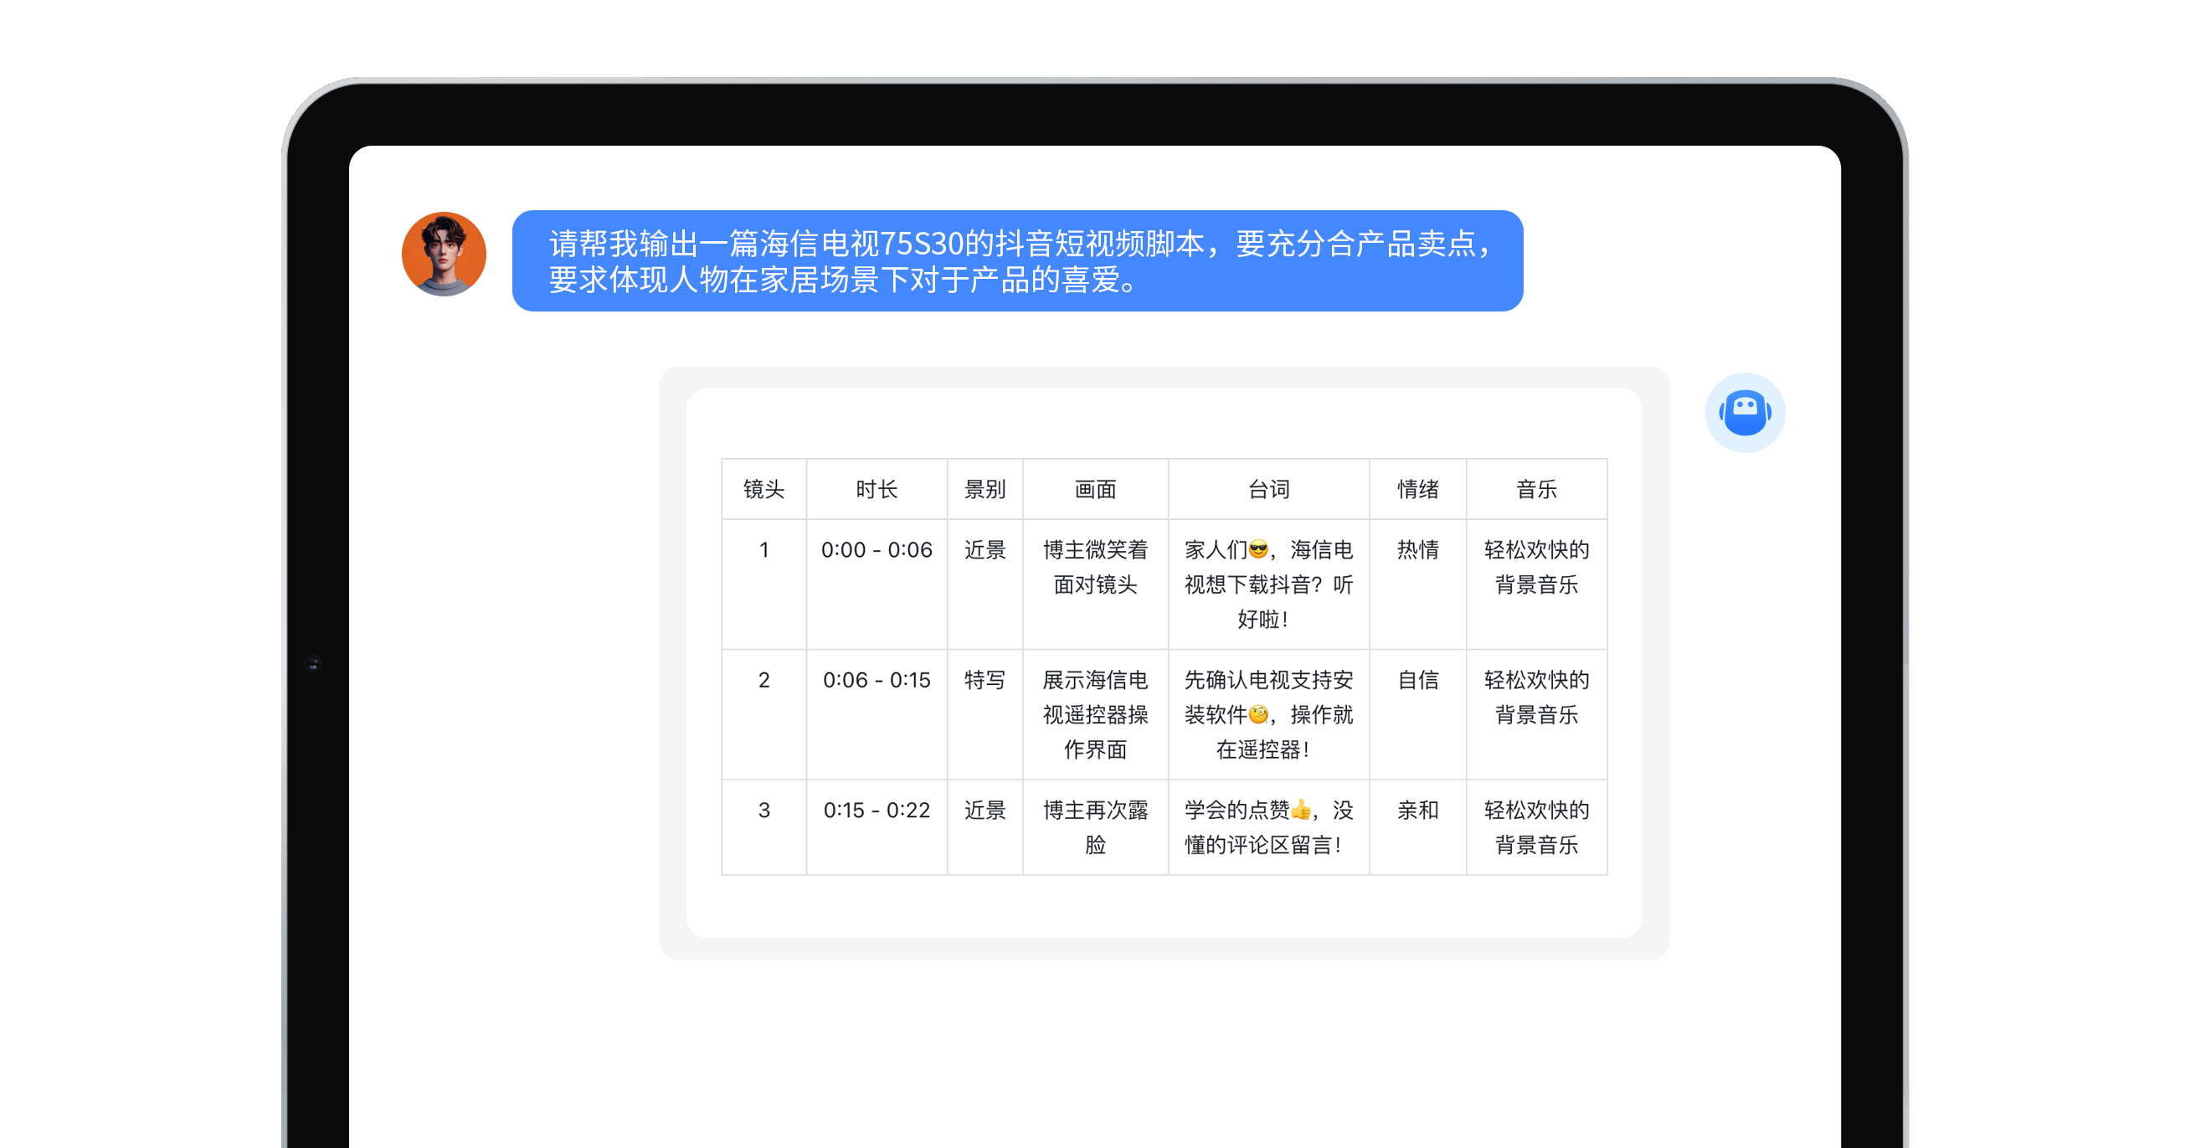Screen dimensions: 2190x1148
Task: Select the 0:15 - 0:22 duration cell
Action: (x=877, y=827)
